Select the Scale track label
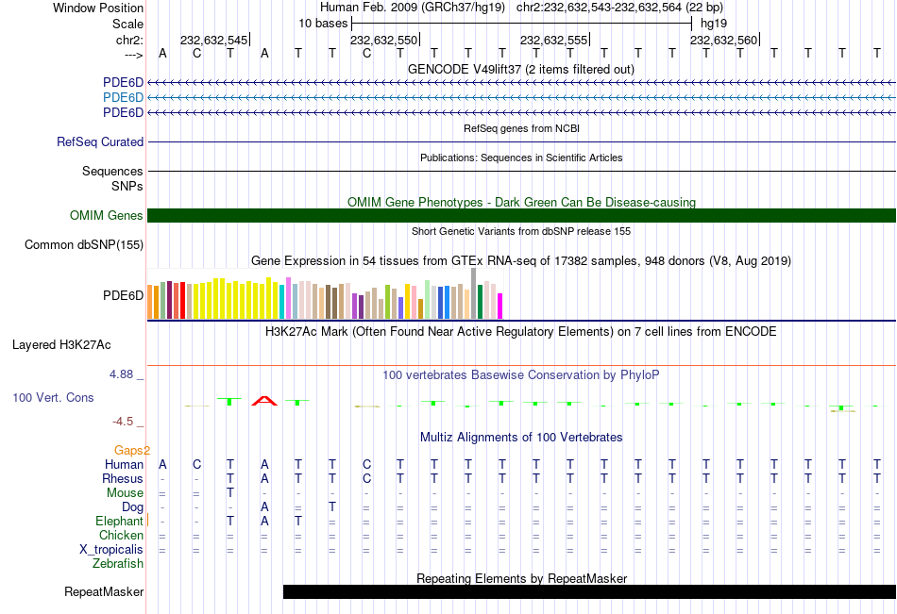Viewport: 897px width, 614px height. (x=127, y=24)
